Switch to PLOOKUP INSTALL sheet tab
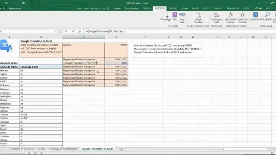This screenshot has width=276, height=155. (22, 149)
